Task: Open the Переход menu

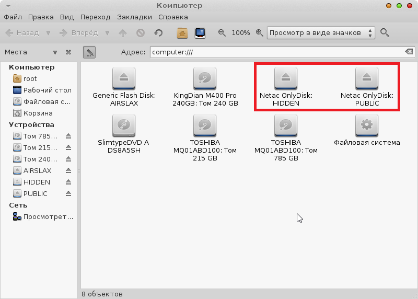Action: point(96,17)
